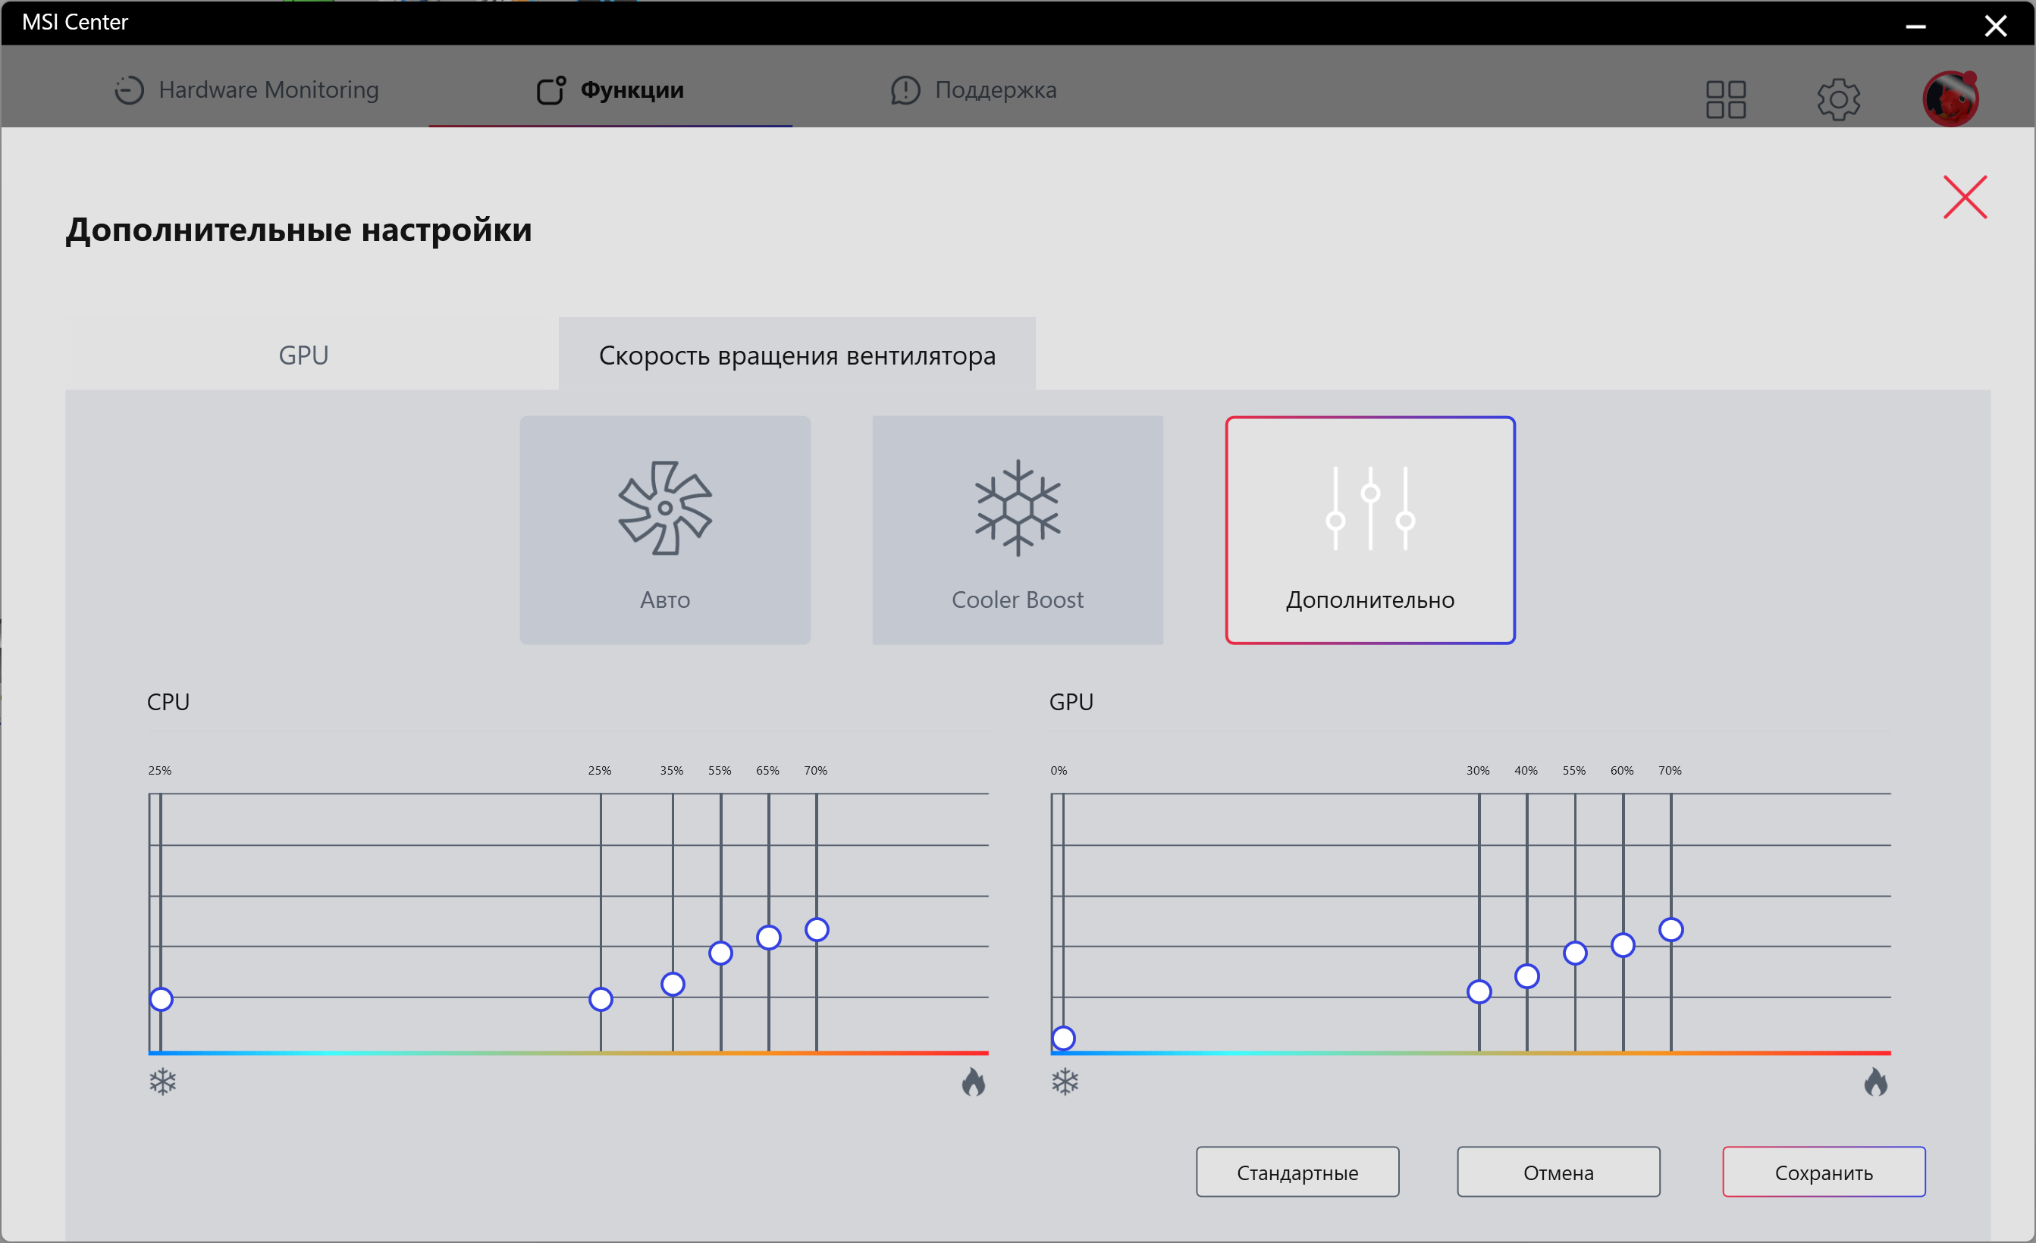This screenshot has width=2036, height=1243.
Task: Reset with Стандартные button
Action: pyautogui.click(x=1297, y=1171)
